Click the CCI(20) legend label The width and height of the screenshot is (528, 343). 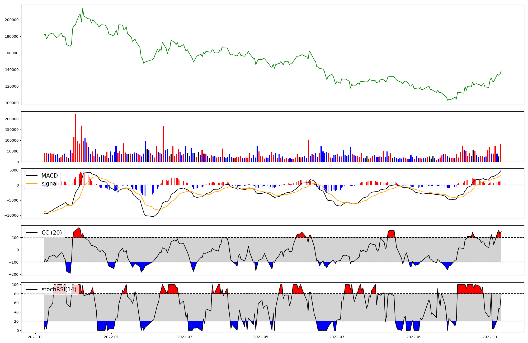pos(51,233)
